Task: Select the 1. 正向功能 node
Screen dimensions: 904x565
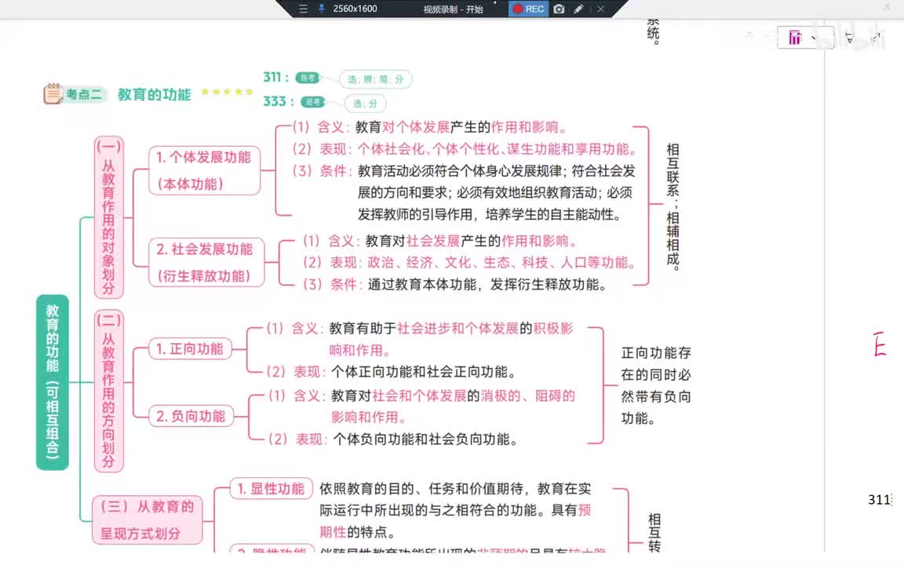Action: point(190,348)
